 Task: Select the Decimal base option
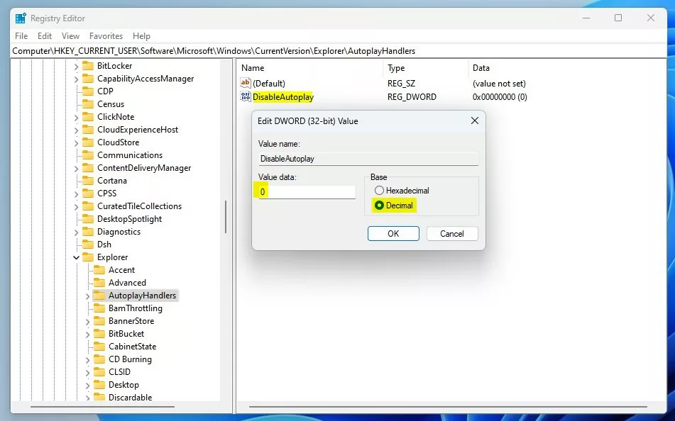click(379, 206)
